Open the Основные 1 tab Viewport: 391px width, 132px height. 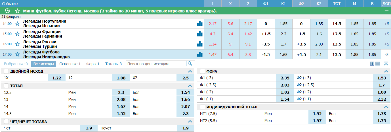tap(70, 64)
